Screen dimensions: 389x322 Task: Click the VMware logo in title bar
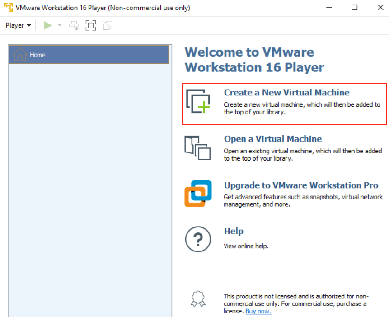[x=8, y=8]
